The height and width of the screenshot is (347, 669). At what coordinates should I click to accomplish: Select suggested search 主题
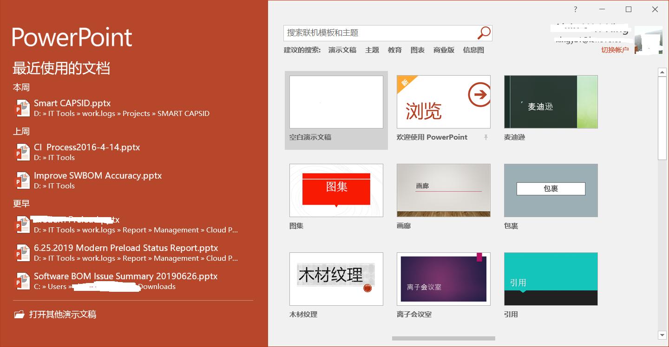pos(372,50)
